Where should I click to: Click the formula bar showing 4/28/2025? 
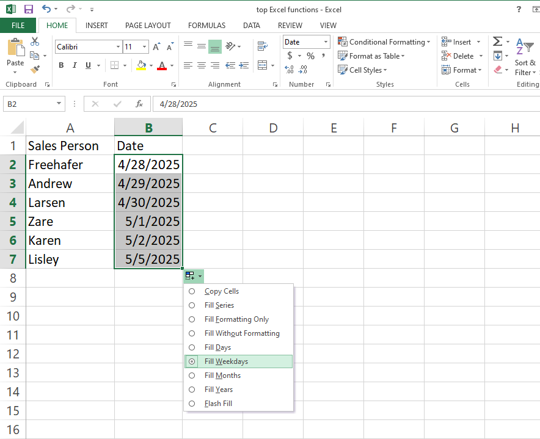point(346,104)
